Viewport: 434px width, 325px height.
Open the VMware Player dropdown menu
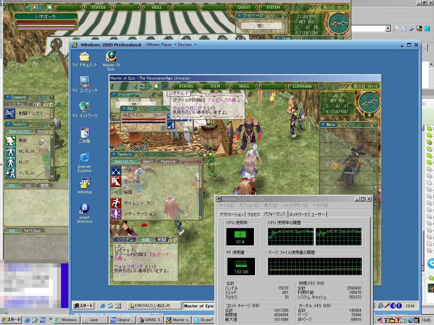(x=161, y=45)
